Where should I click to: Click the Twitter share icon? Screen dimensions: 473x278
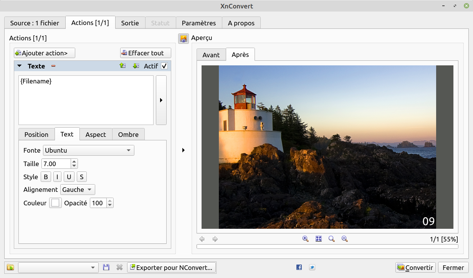pos(312,267)
